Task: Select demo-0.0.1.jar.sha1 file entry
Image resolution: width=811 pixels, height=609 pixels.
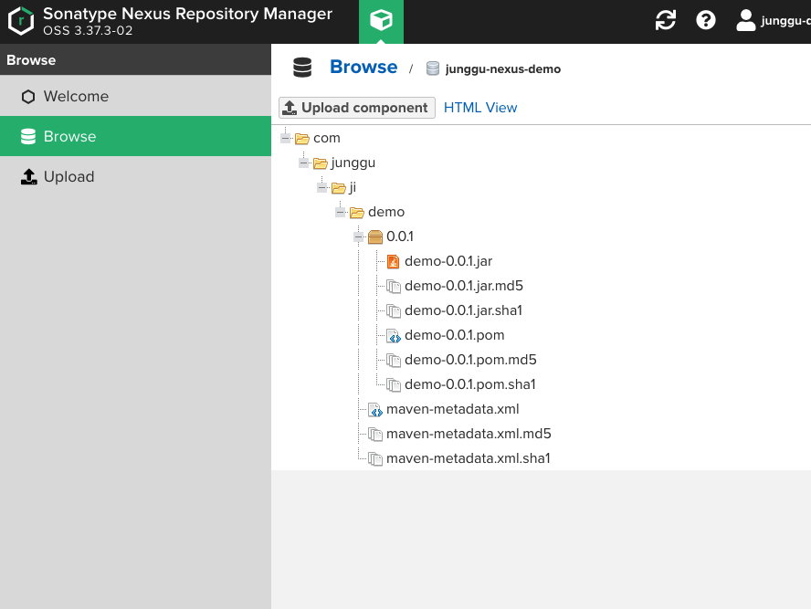Action: pos(463,310)
